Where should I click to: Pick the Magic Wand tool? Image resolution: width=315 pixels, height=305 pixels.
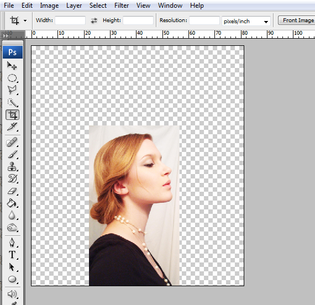pyautogui.click(x=12, y=102)
